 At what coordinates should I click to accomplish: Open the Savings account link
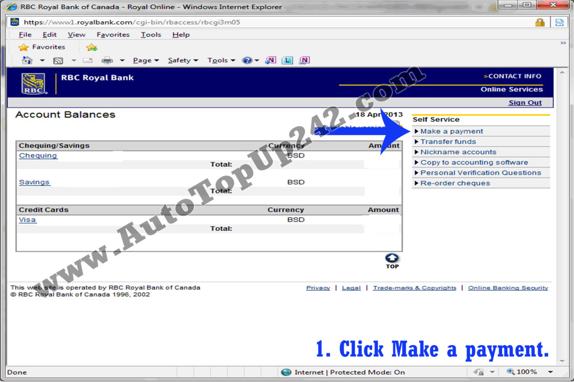point(34,182)
